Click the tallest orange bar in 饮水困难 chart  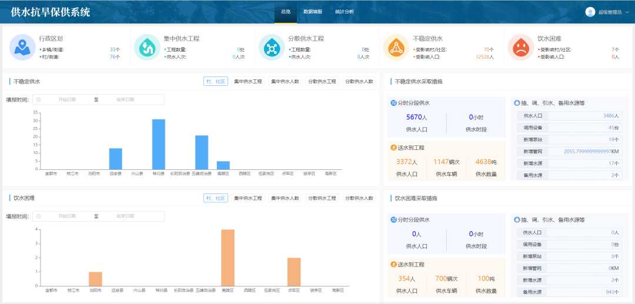pyautogui.click(x=228, y=258)
